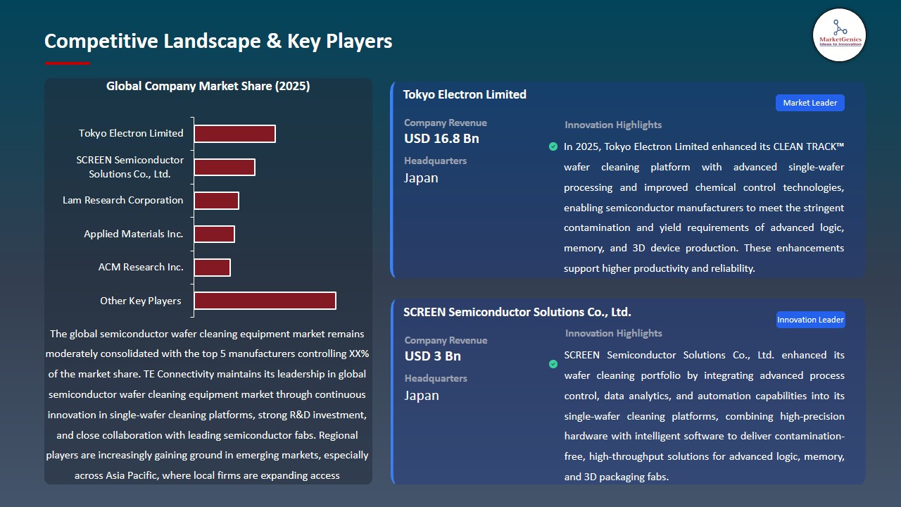
Task: Click SCREEN Semiconductor Solutions card heading
Action: 517,312
